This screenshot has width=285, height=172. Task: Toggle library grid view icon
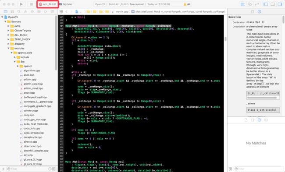click(230, 169)
